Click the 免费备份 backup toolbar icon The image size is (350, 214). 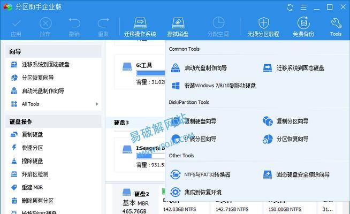click(x=303, y=23)
